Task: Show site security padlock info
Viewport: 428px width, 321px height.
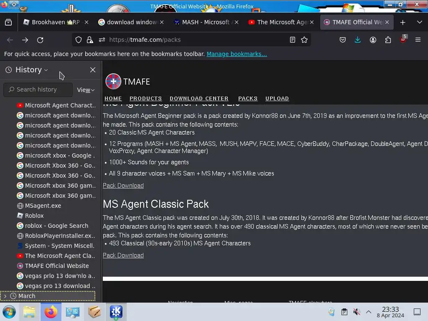Action: 90,40
